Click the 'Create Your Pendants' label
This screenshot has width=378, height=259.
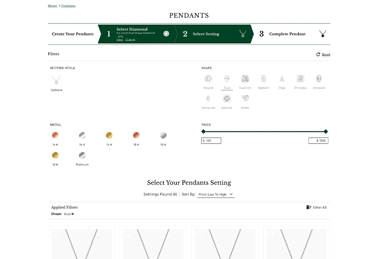[x=73, y=34]
